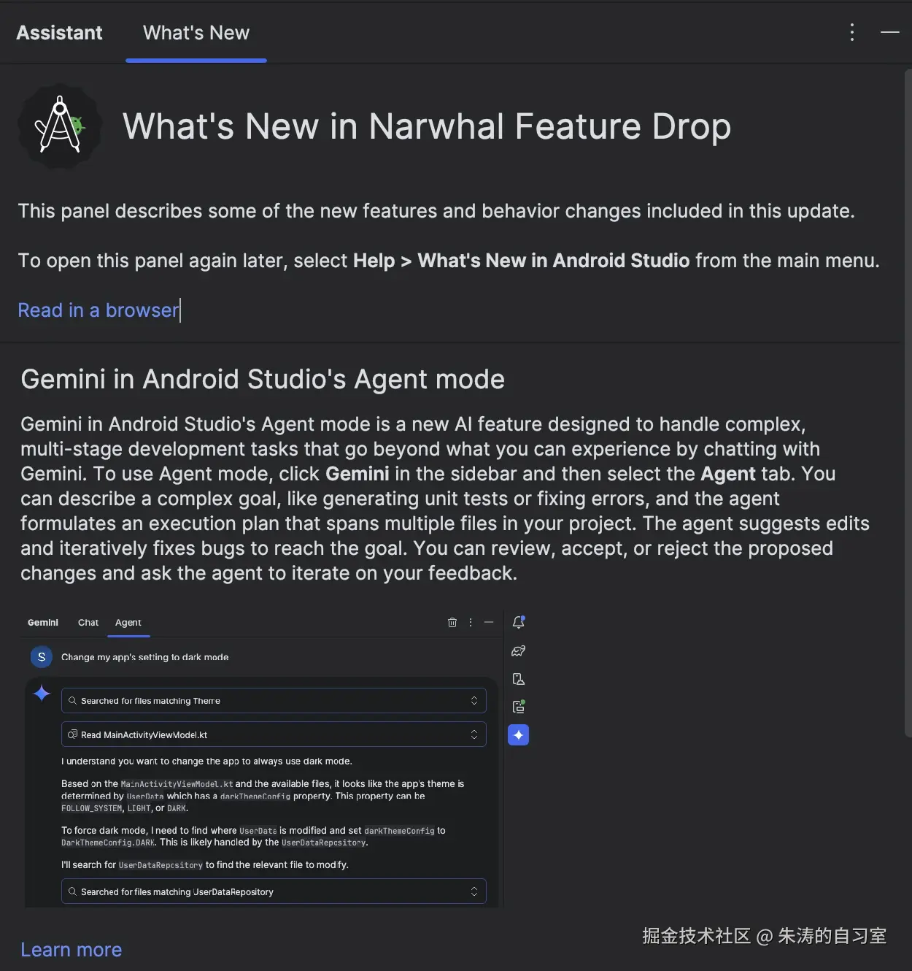Select the blue Gemini sparkle sidebar icon
912x971 pixels.
click(519, 734)
